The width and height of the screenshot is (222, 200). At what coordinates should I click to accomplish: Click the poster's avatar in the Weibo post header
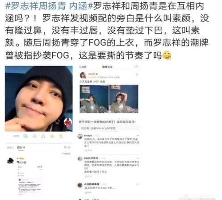point(83,75)
